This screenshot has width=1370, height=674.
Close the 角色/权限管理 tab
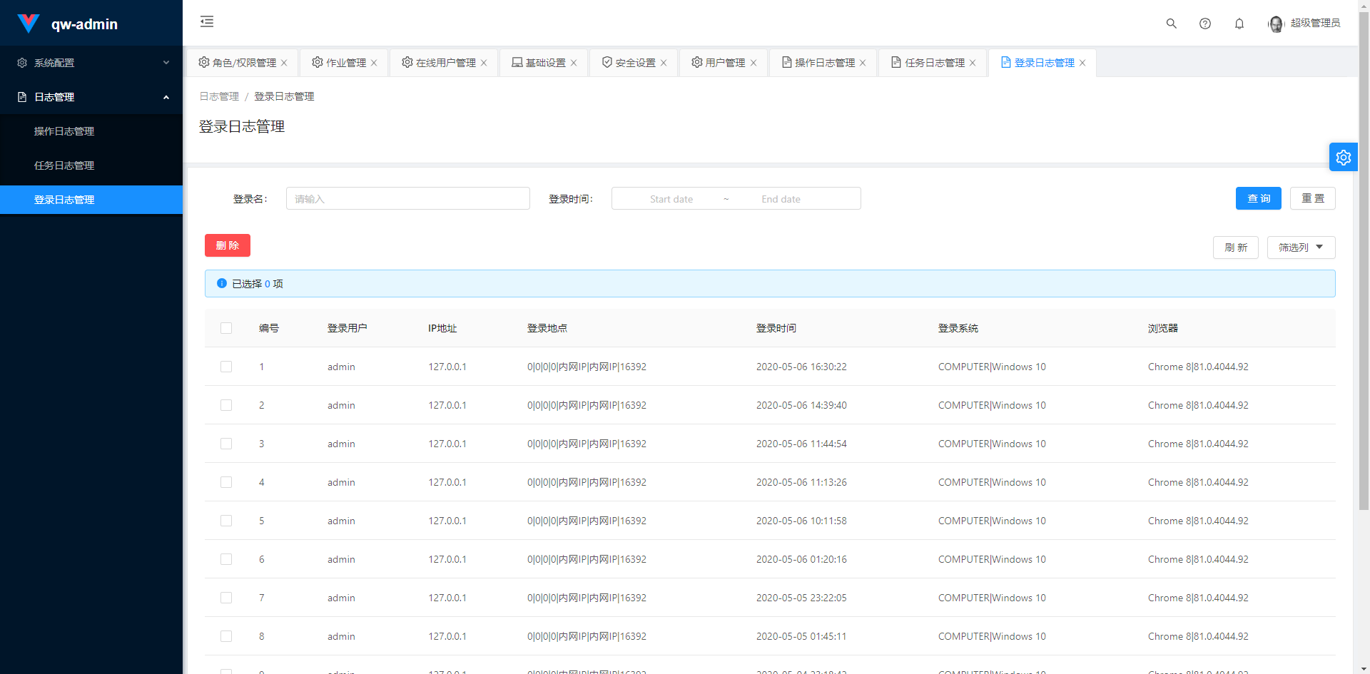284,63
